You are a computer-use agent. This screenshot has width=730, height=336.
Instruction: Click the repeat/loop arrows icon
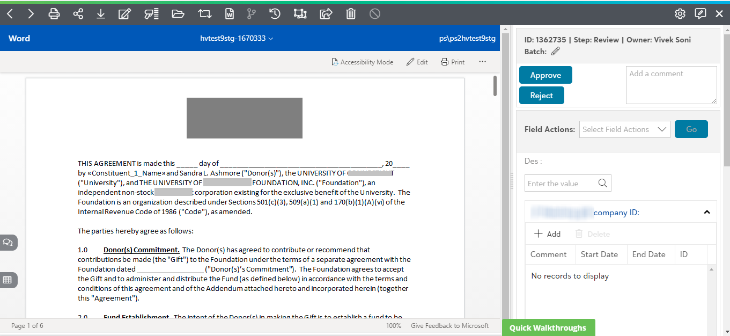tap(204, 14)
